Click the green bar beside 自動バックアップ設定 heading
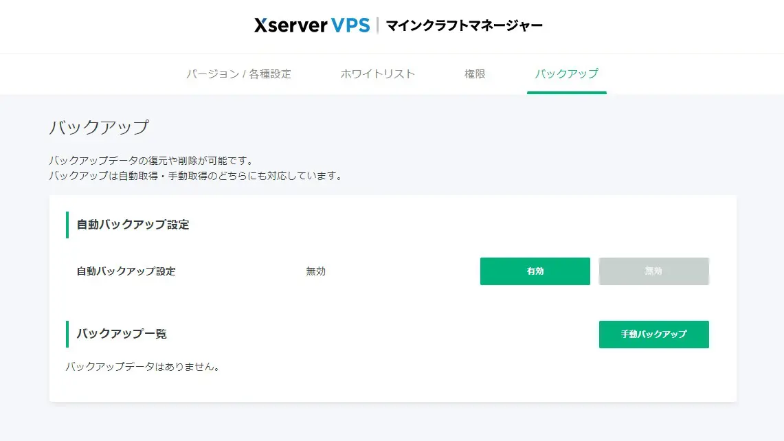The width and height of the screenshot is (784, 441). [67, 225]
